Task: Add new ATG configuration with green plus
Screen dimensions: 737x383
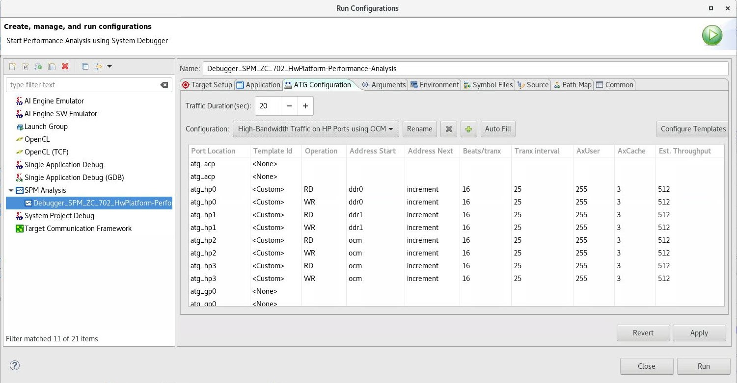Action: 468,129
